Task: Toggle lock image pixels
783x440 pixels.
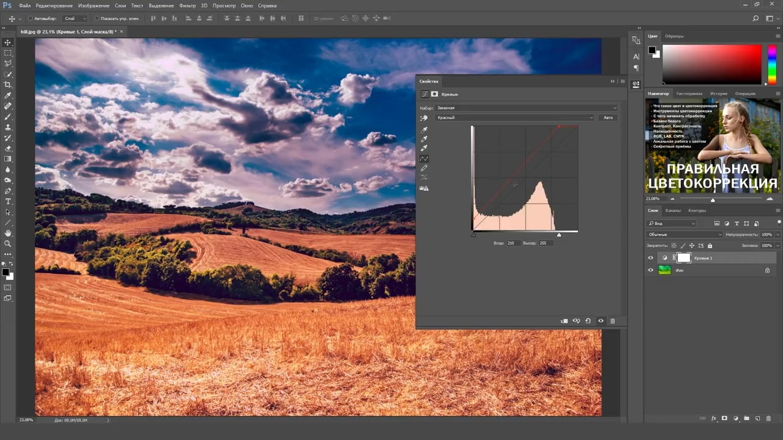Action: click(x=682, y=246)
